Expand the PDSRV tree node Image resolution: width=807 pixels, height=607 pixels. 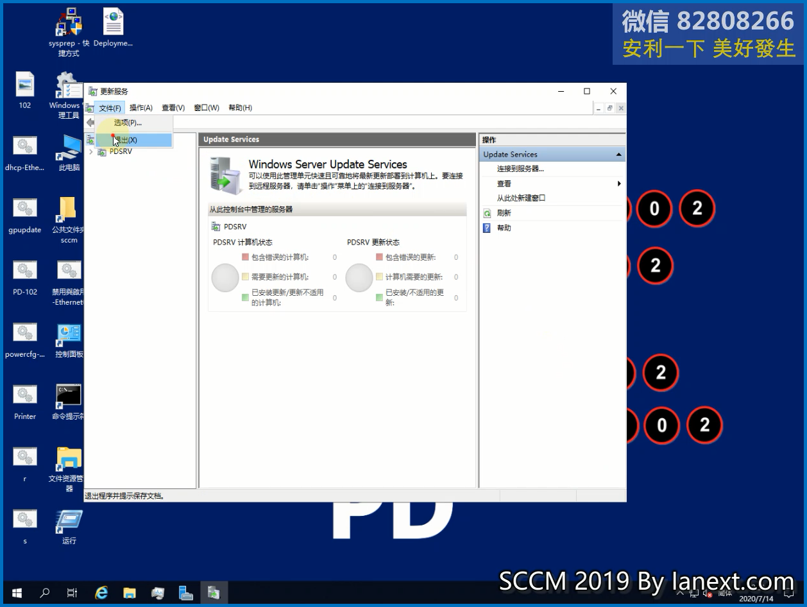point(91,152)
